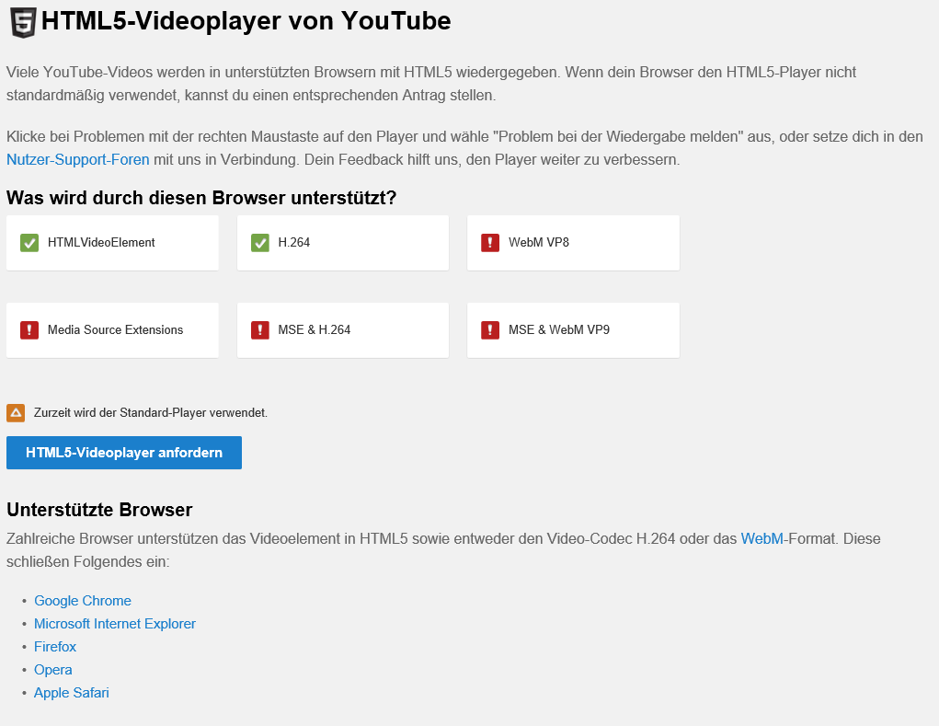
Task: Click heading 'Was wird durch diesen Browser unterstützt?'
Action: click(201, 198)
